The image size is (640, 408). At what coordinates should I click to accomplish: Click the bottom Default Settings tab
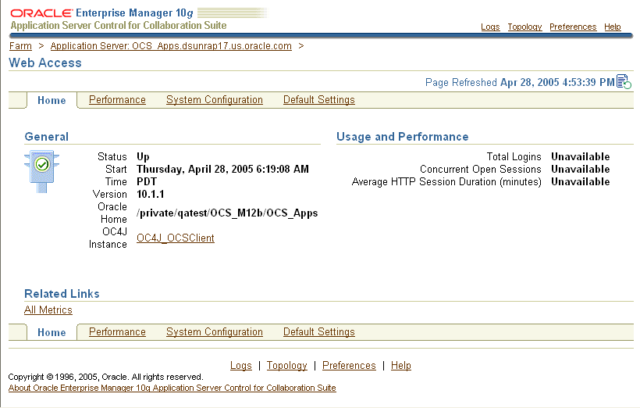click(x=318, y=332)
